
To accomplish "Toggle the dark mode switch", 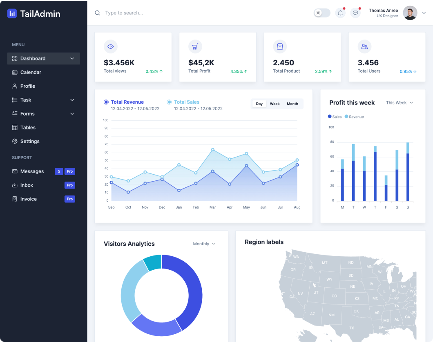I will point(322,13).
